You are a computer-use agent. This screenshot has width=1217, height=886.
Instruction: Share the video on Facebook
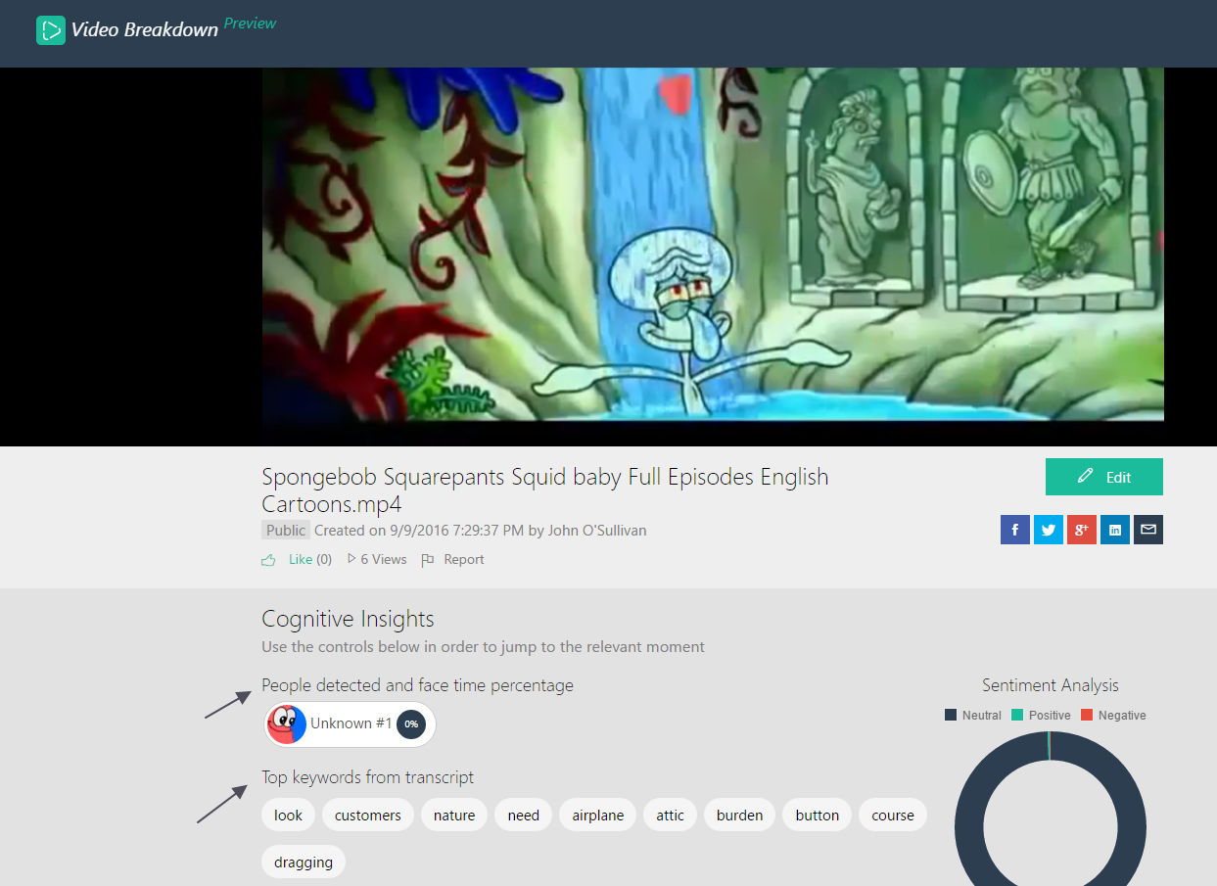tap(1014, 530)
